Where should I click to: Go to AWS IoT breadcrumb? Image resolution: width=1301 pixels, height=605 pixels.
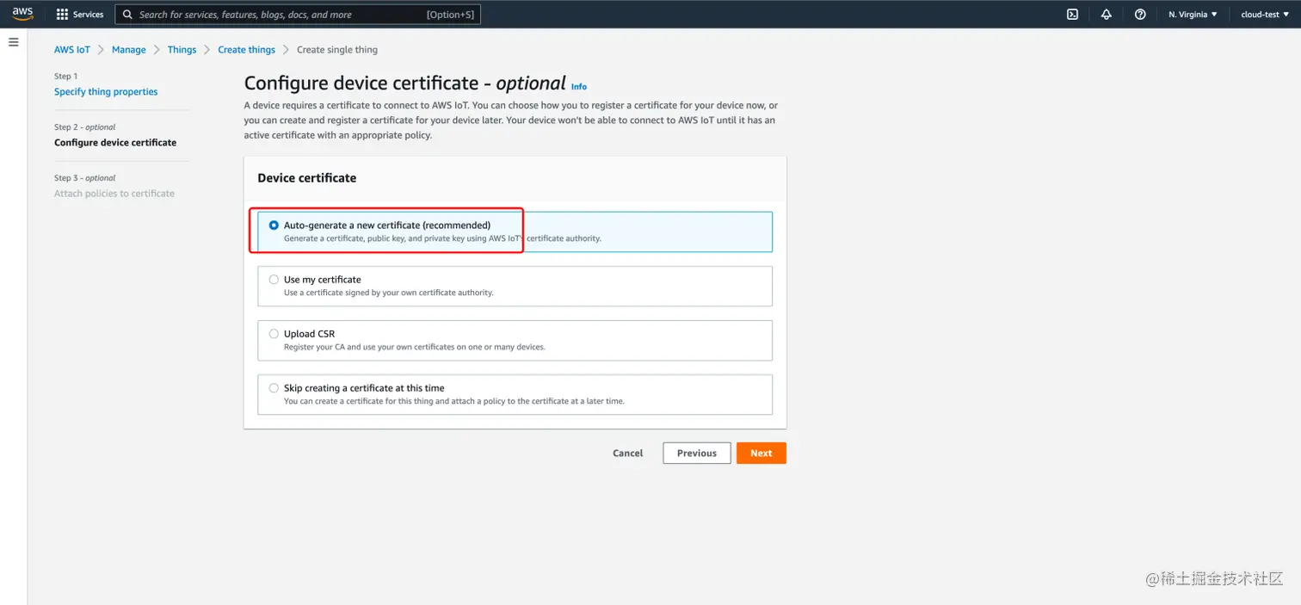[x=72, y=50]
